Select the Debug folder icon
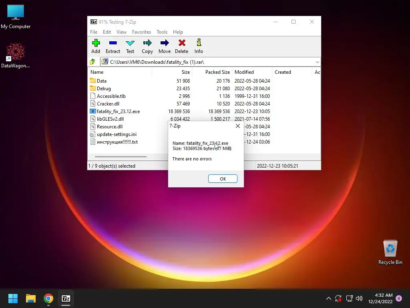The width and height of the screenshot is (410, 308). [93, 88]
